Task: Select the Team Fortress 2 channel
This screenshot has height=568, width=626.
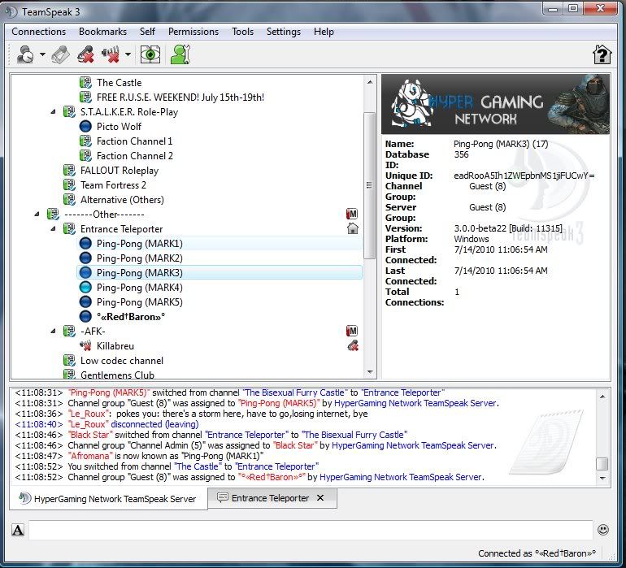Action: 113,185
